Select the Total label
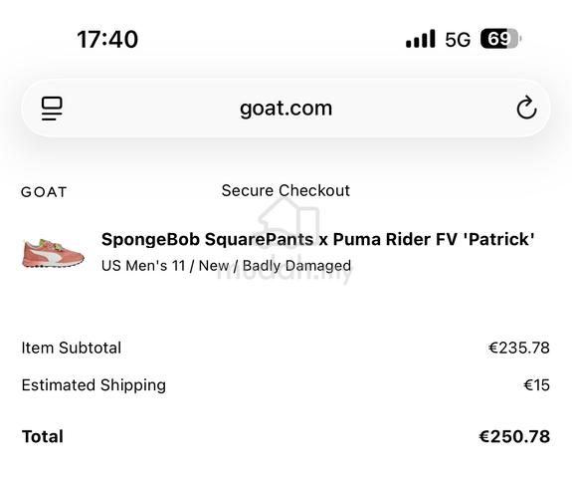The width and height of the screenshot is (572, 478). click(x=43, y=437)
